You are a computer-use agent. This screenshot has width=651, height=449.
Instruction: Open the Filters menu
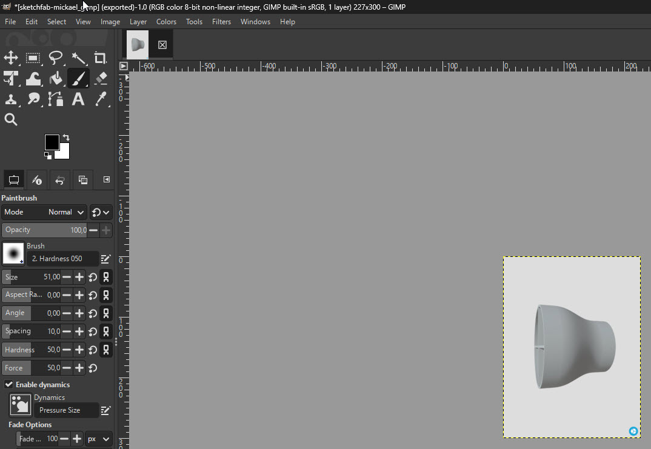(221, 21)
